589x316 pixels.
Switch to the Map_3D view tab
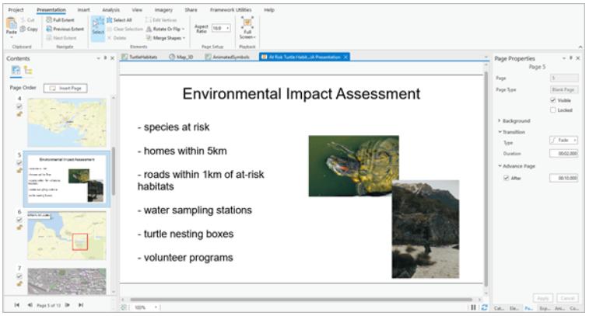181,57
